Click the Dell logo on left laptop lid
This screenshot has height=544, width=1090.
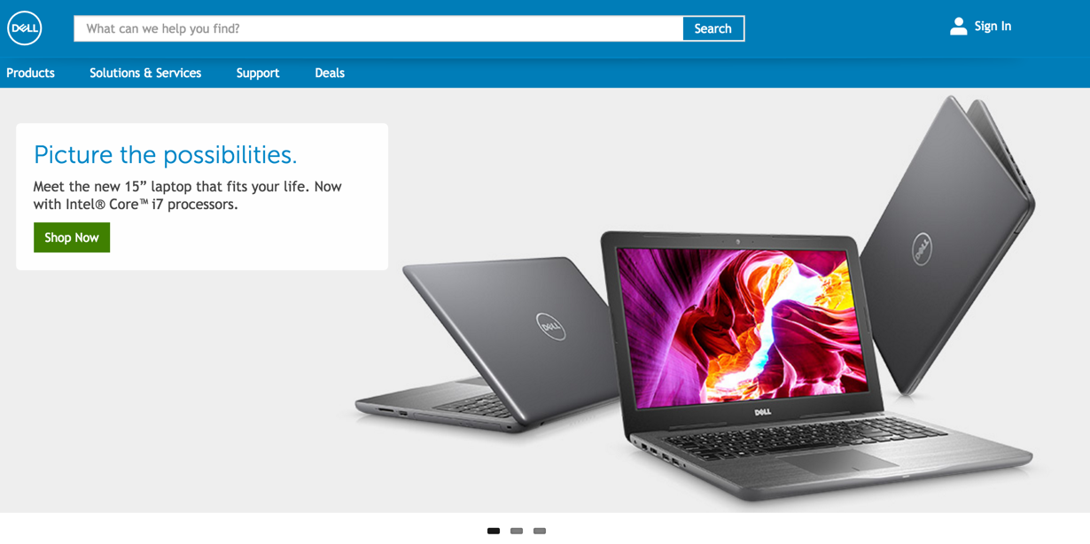tap(550, 327)
